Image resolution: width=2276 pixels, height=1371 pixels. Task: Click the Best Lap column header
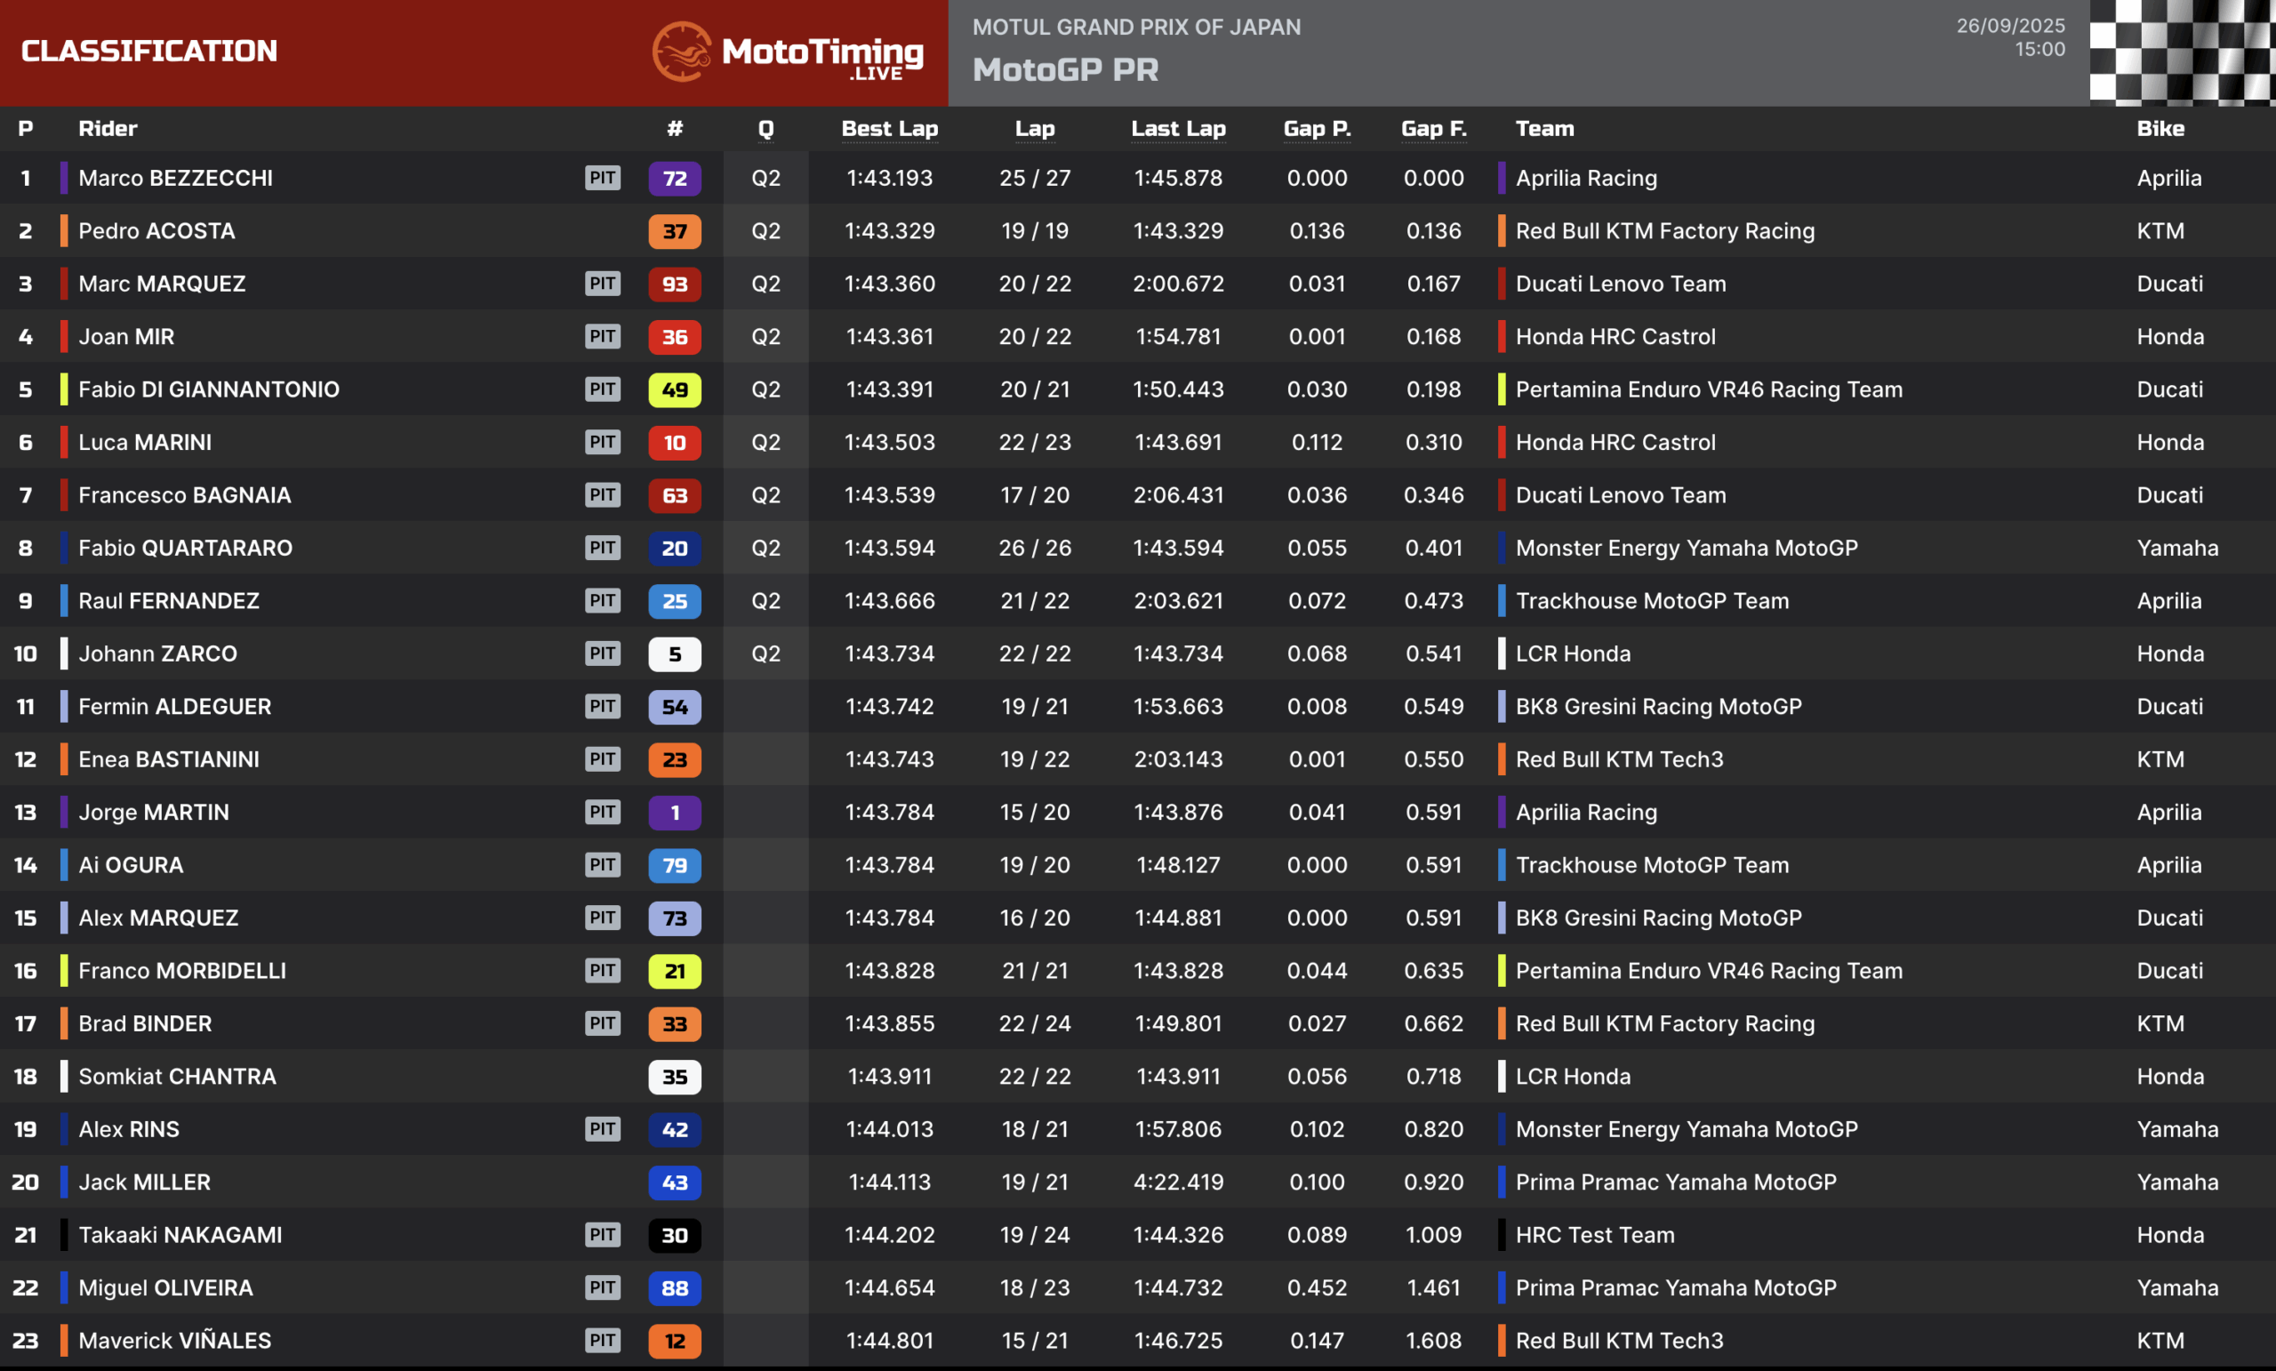890,128
